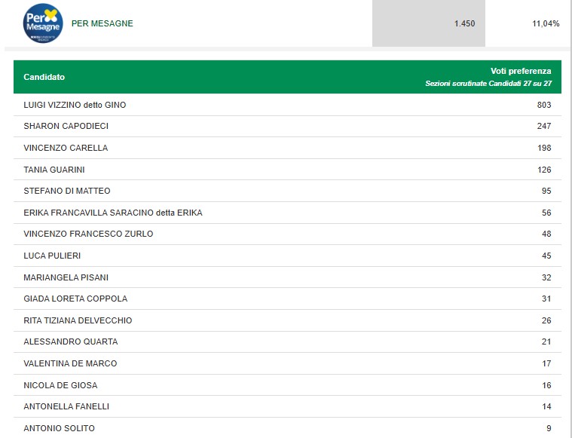Select the SHARON CAPODIECI row
The width and height of the screenshot is (572, 438).
coord(287,127)
